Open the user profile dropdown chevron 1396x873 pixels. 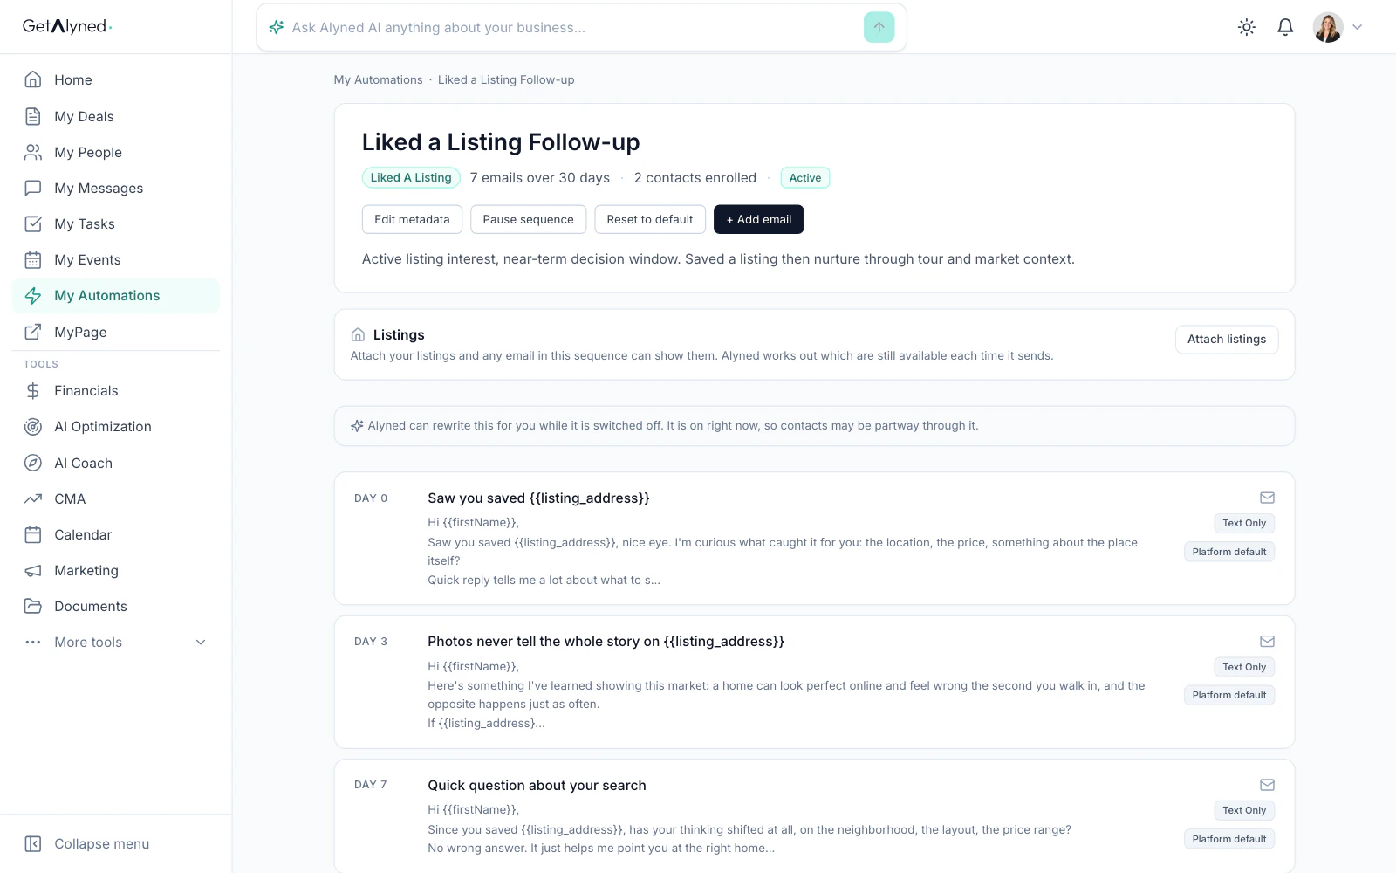point(1357,27)
